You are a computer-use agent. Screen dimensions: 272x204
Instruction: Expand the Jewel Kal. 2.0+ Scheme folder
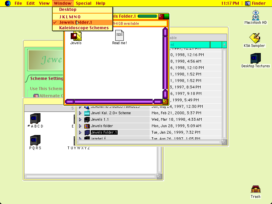click(x=80, y=113)
